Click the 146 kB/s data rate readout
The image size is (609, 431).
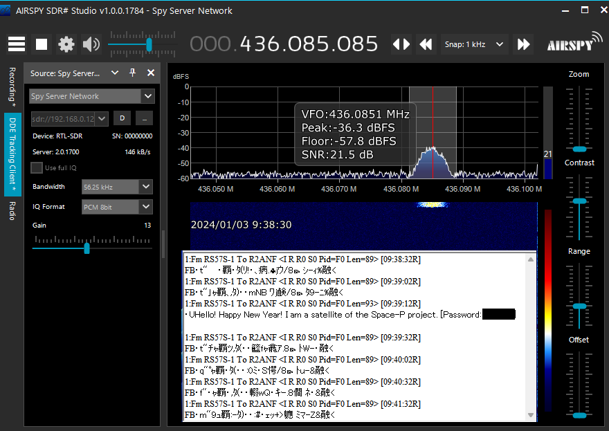[x=138, y=152]
